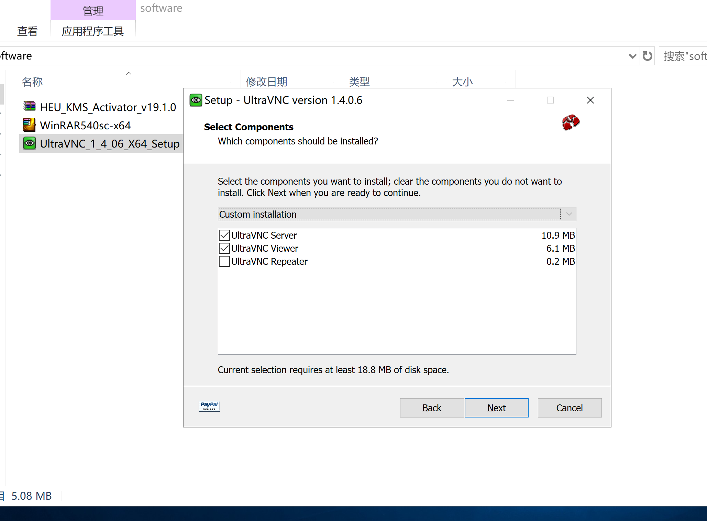This screenshot has width=707, height=521.
Task: Click the Back button in the setup
Action: tap(432, 408)
